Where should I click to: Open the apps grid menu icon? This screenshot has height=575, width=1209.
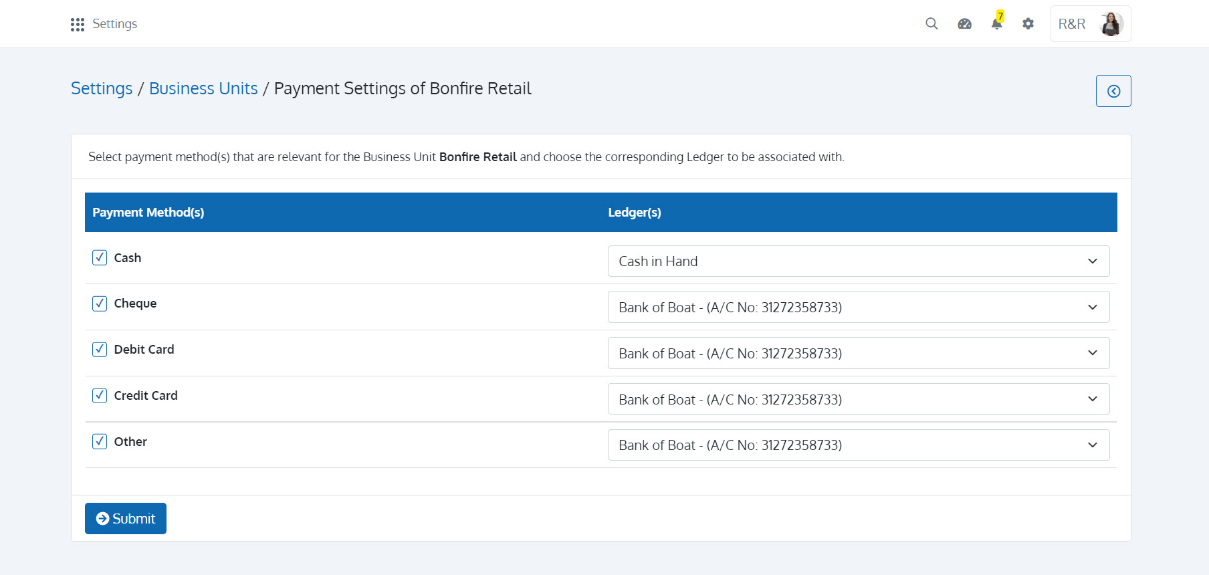point(78,24)
